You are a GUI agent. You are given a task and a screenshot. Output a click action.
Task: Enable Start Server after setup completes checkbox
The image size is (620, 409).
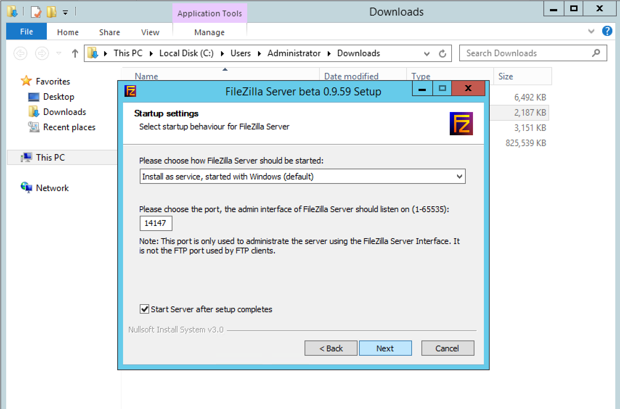click(144, 309)
